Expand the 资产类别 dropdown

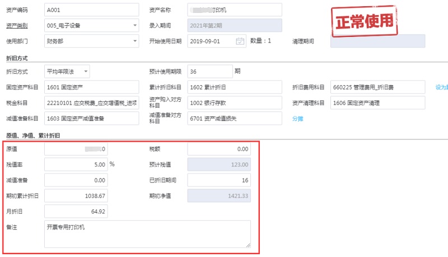pyautogui.click(x=135, y=26)
